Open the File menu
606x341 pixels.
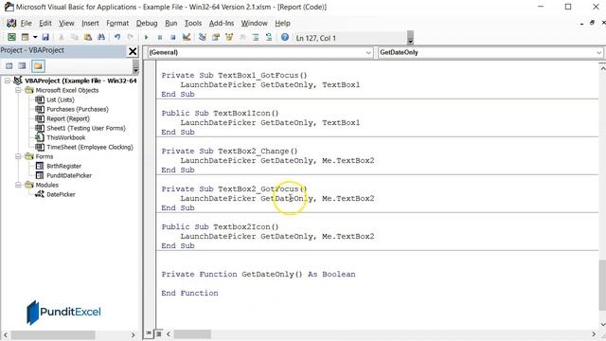(26, 23)
